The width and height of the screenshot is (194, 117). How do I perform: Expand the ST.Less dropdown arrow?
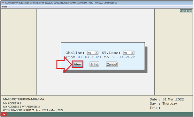132,53
